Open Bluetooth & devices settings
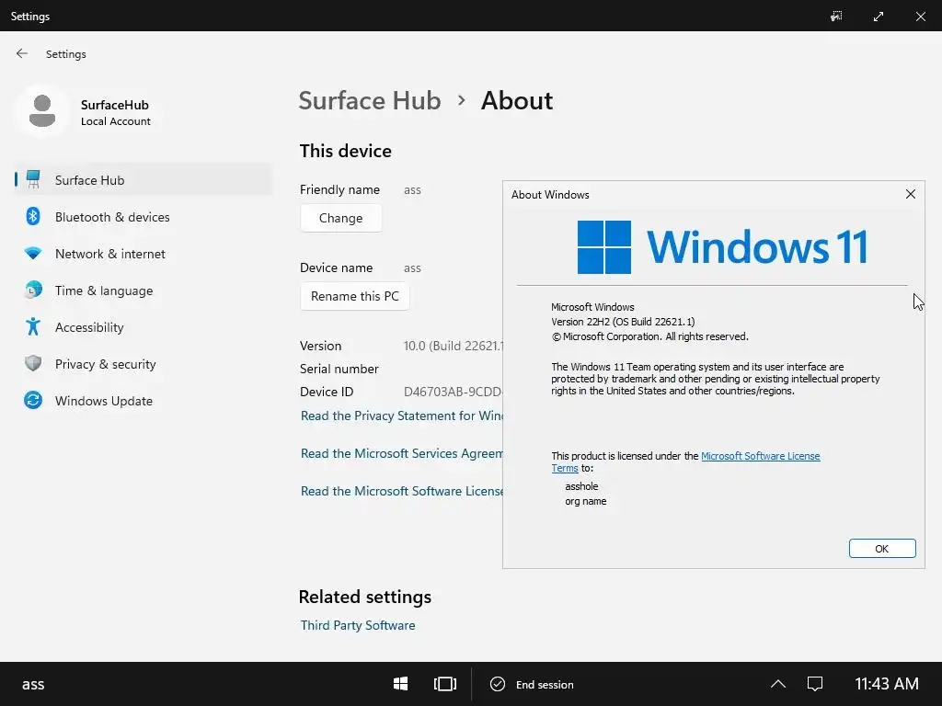Image resolution: width=942 pixels, height=706 pixels. (x=111, y=217)
